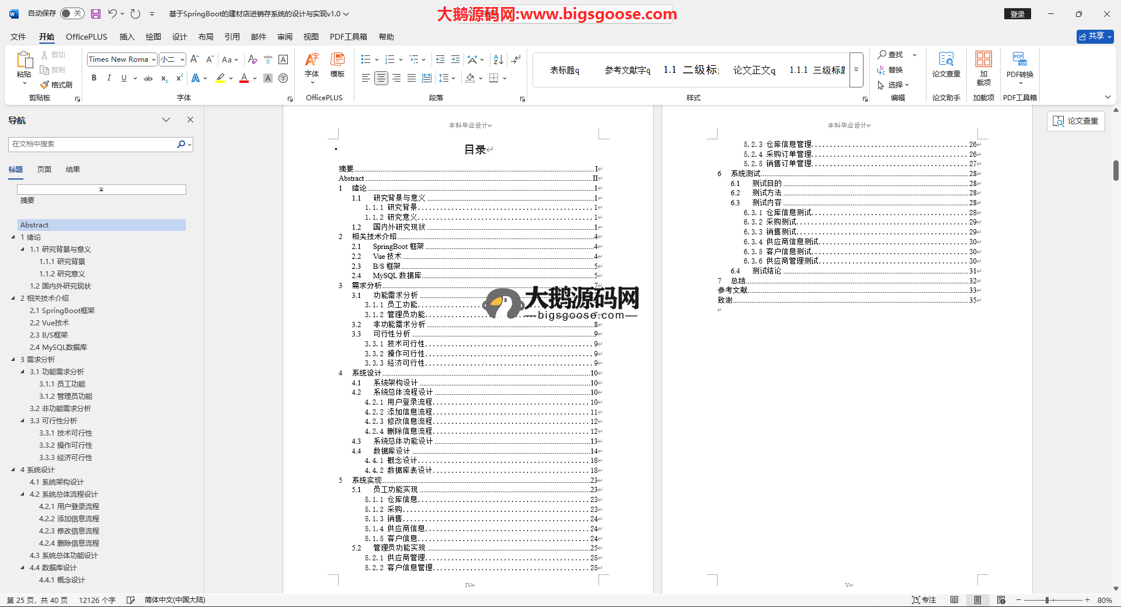Increase paragraph indent
Screen dimensions: 1121x607
(x=455, y=59)
